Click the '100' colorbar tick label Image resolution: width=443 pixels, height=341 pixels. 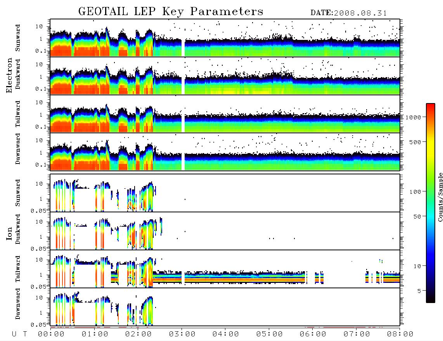point(415,192)
